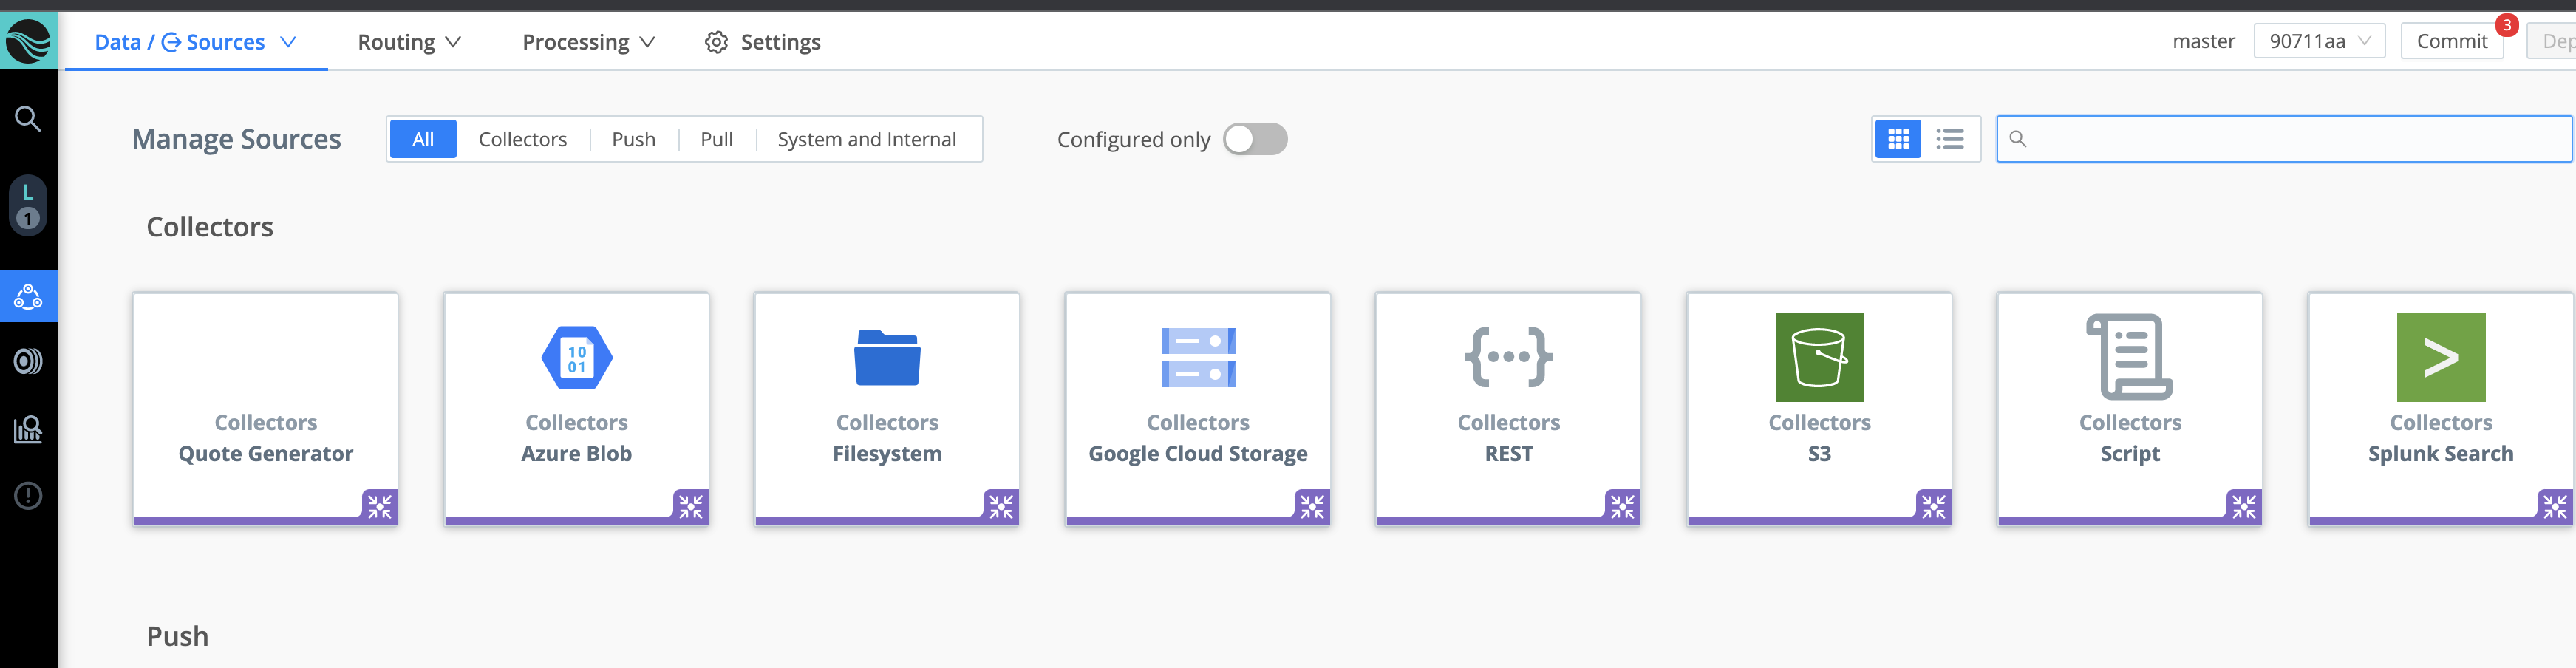The image size is (2576, 668).
Task: Enable the Configured only toggle
Action: [1255, 139]
